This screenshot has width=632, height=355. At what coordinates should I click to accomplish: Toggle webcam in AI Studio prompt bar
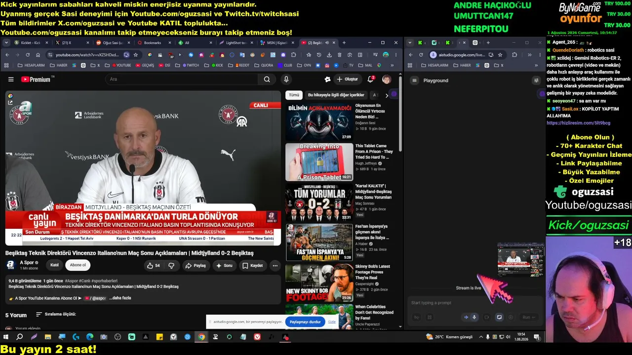487,317
